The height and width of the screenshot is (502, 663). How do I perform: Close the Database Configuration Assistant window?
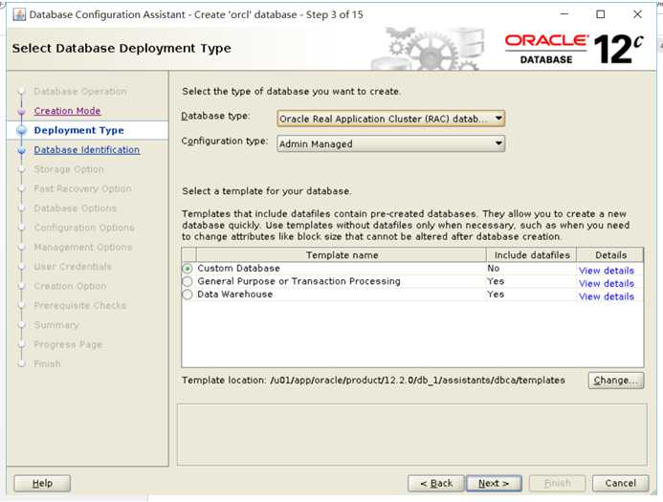(637, 14)
